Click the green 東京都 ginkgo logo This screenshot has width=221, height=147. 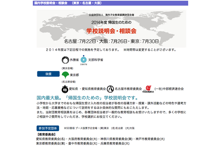click(x=65, y=75)
